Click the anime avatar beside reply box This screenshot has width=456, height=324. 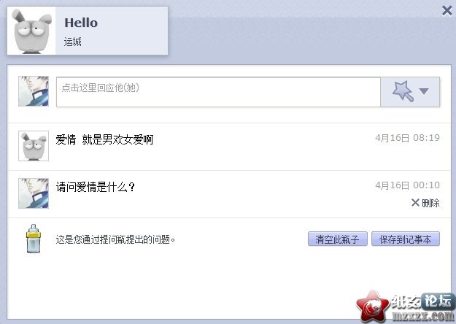click(34, 91)
